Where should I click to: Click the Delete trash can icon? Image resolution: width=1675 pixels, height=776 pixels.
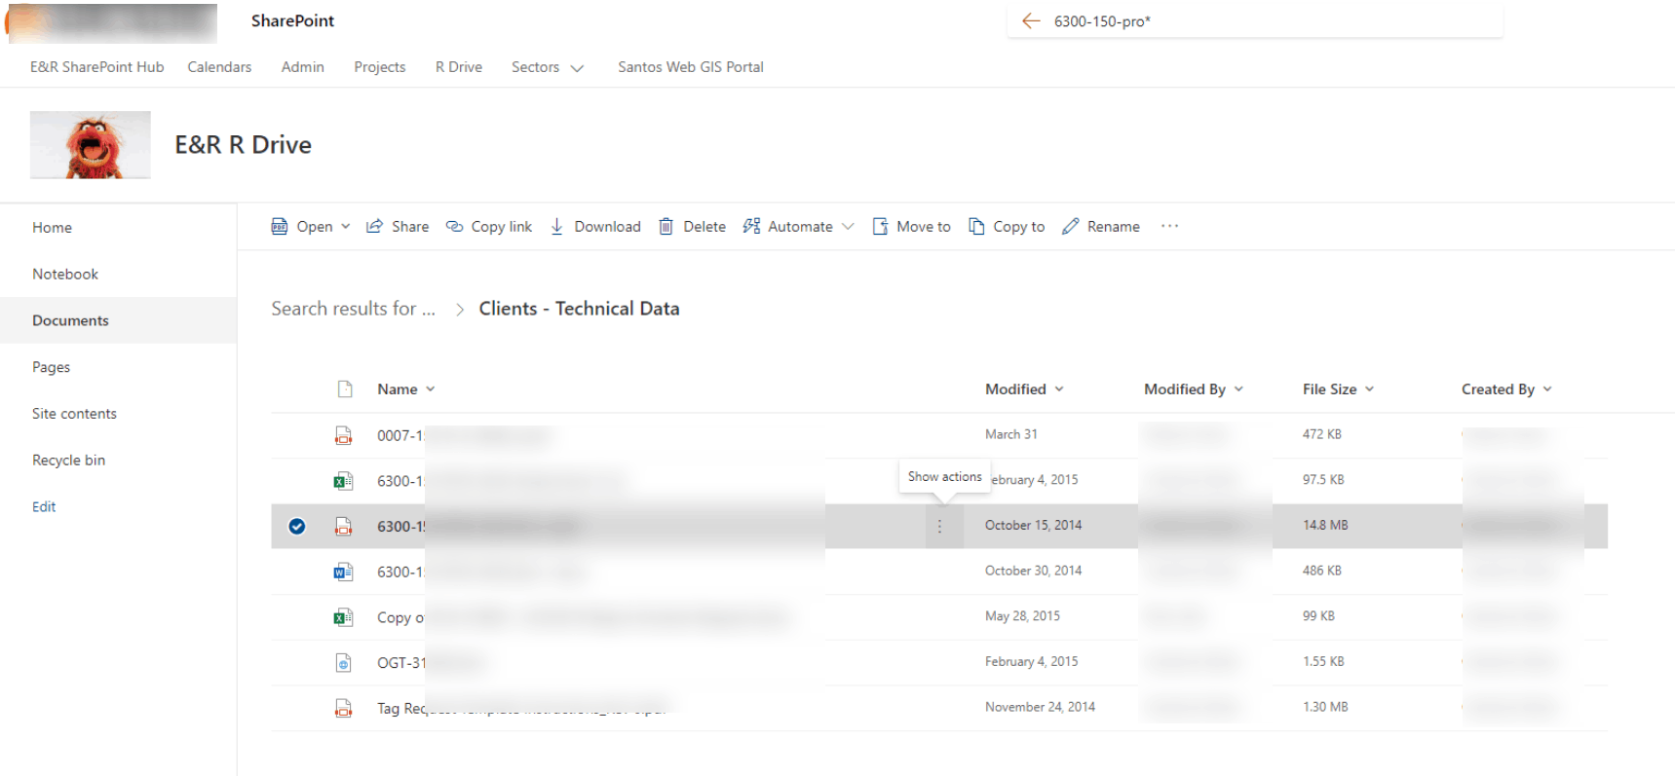pyautogui.click(x=666, y=227)
